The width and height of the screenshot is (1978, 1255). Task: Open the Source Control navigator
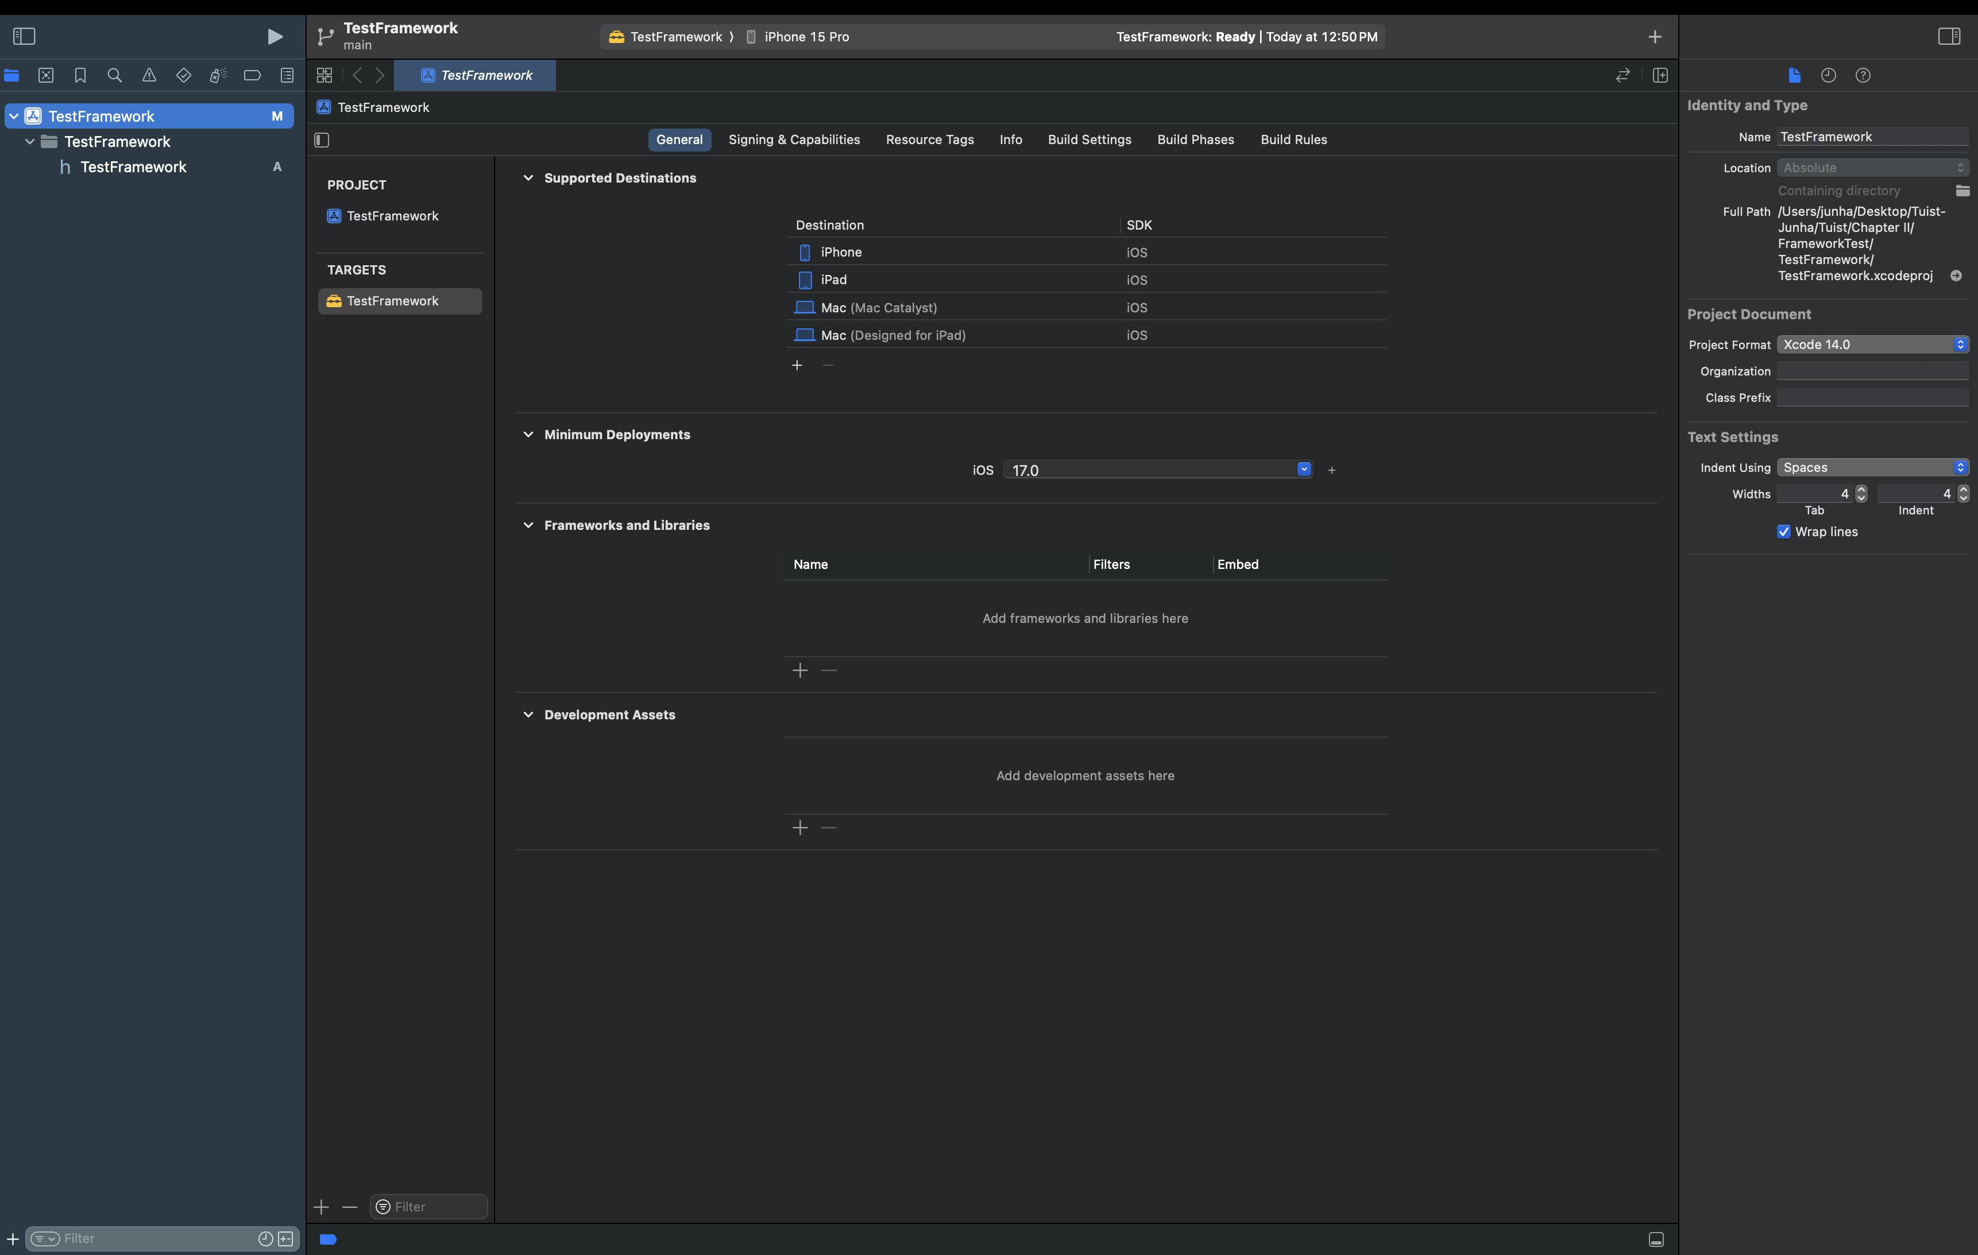(x=46, y=76)
